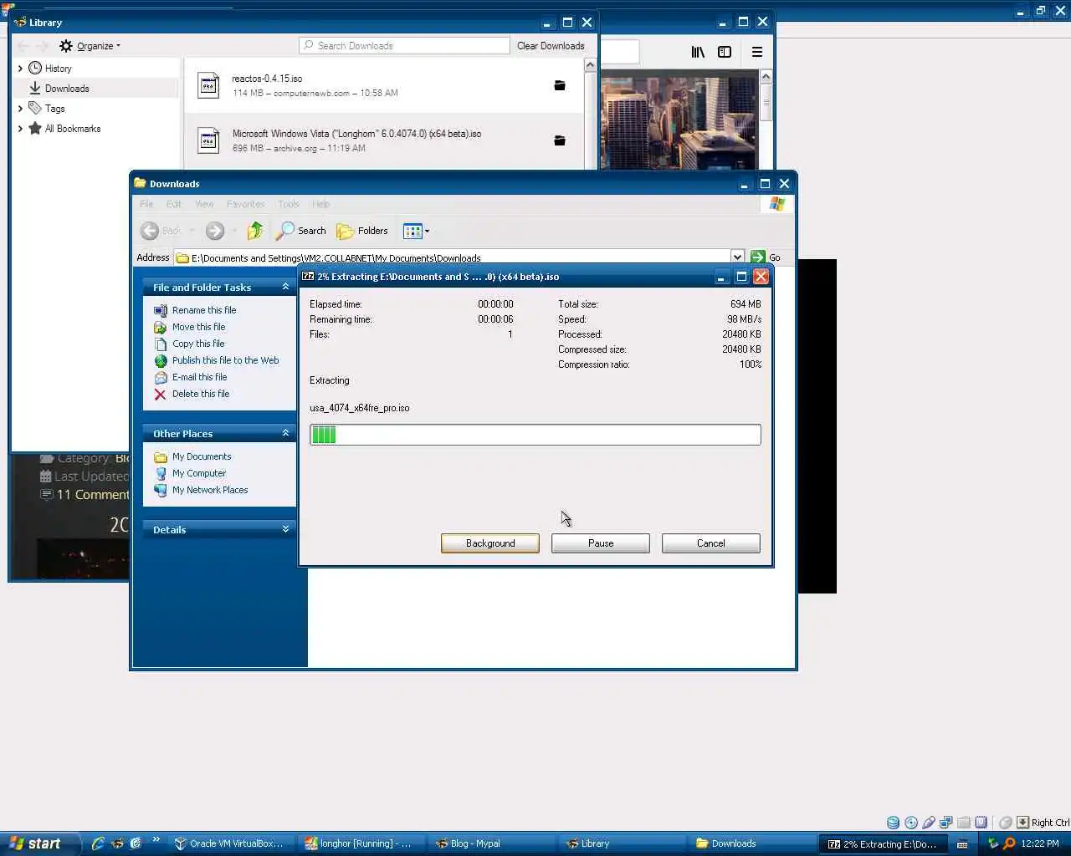Click the explorer Forward arrow button

215,231
